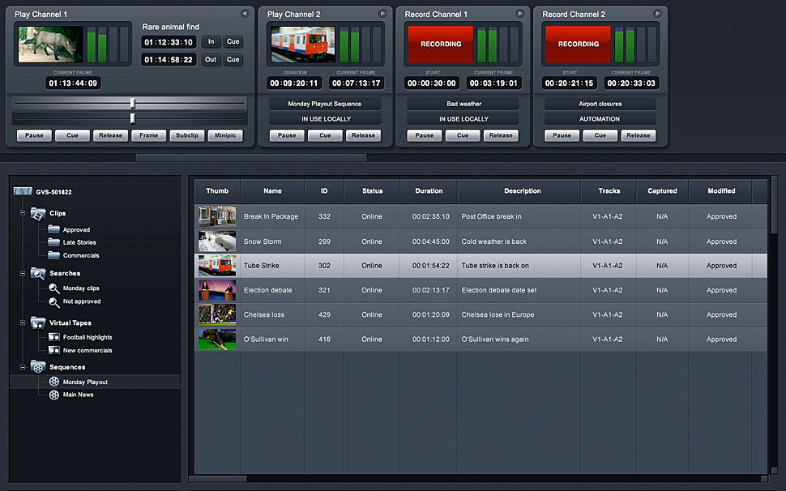Sort table by Duration column header
Screen dimensions: 786x491
[429, 191]
